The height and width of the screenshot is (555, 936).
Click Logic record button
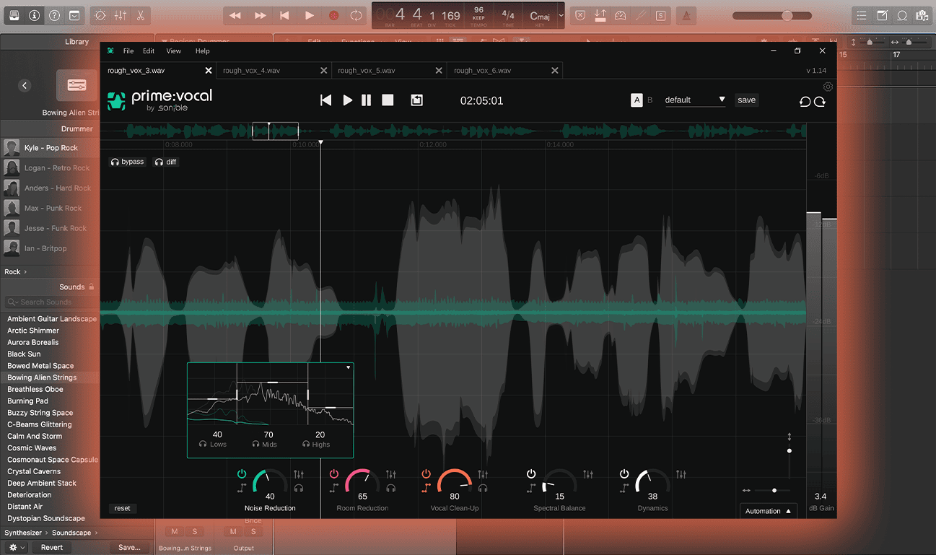click(333, 15)
